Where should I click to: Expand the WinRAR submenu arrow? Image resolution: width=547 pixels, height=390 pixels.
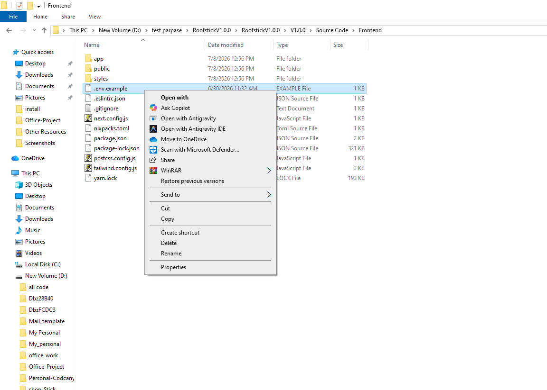269,170
